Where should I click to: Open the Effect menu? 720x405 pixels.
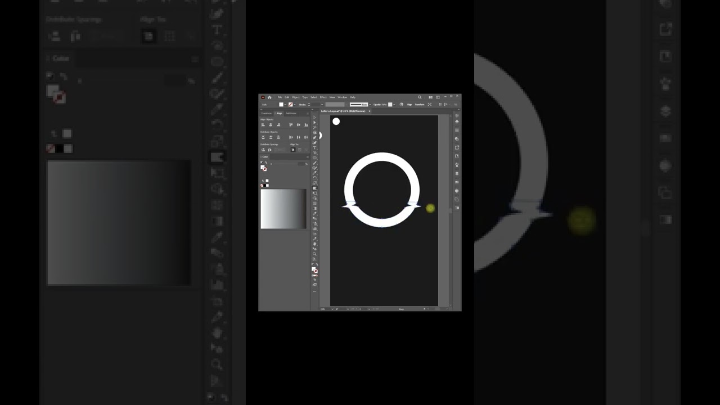click(x=323, y=97)
